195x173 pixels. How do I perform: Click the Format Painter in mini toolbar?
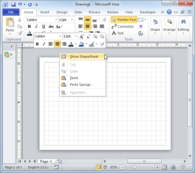click(102, 44)
